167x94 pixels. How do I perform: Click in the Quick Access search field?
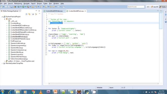[x=136, y=7]
